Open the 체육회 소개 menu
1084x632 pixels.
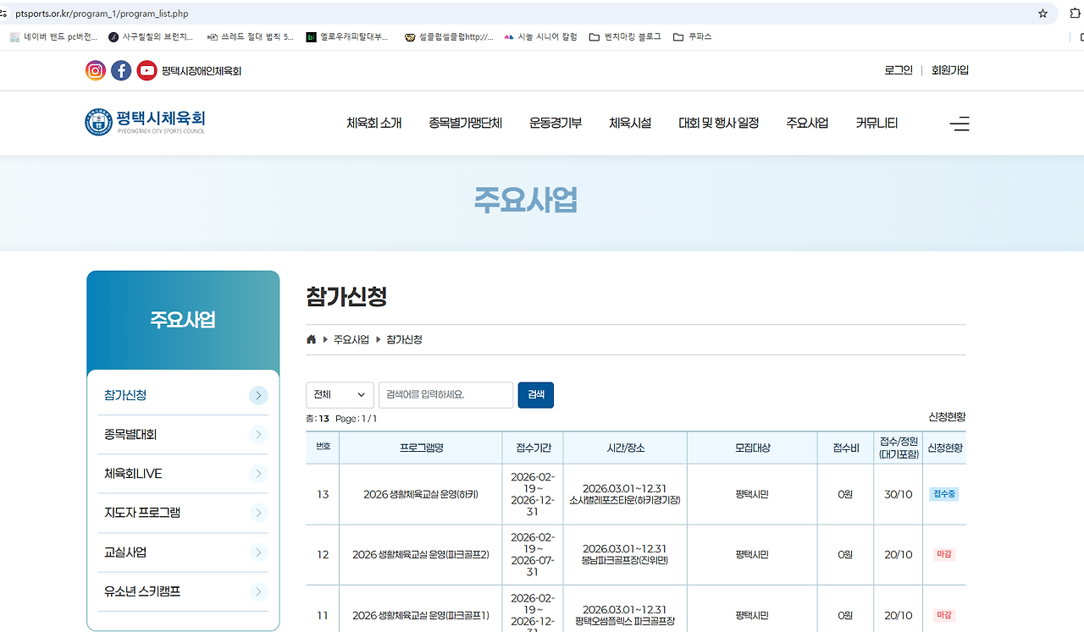tap(373, 124)
